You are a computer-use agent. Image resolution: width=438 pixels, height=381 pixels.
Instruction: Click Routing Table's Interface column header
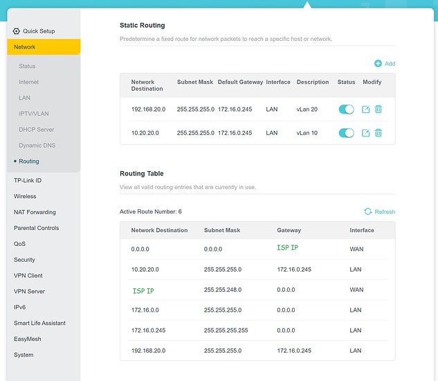[x=362, y=230]
